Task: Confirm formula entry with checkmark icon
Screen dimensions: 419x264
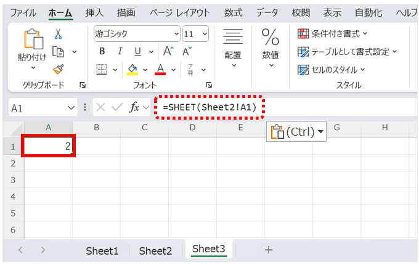Action: [x=117, y=107]
